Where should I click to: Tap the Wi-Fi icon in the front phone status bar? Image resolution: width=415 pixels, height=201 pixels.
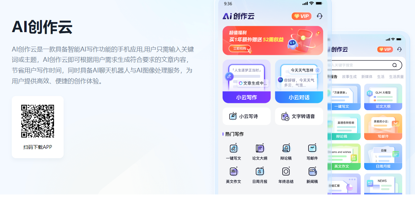[311, 3]
